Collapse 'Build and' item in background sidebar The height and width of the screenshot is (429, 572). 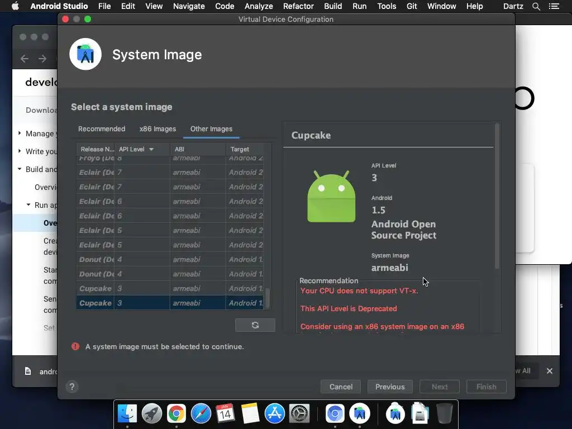click(20, 169)
